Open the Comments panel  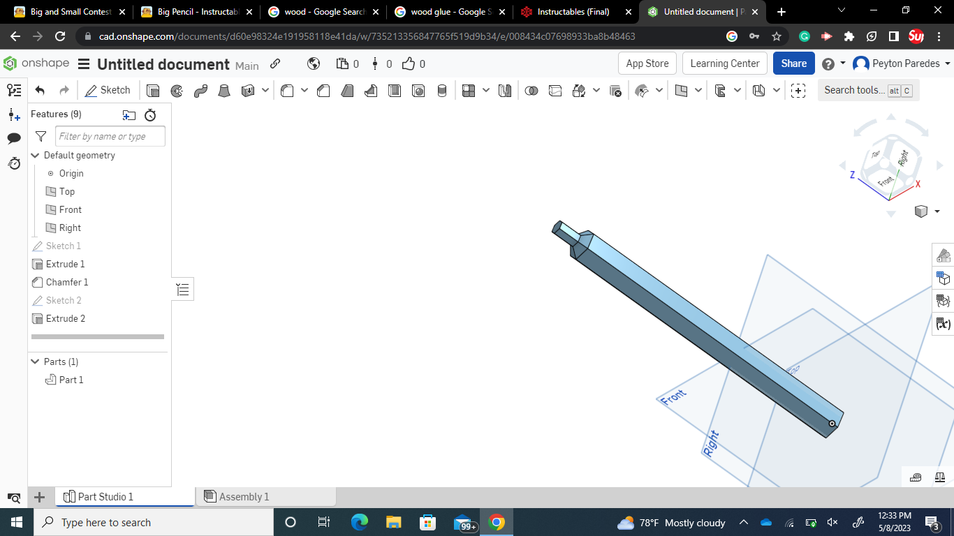click(x=14, y=138)
